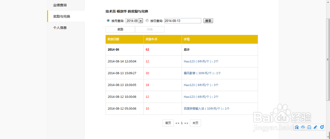Screen dimensions: 330x139
Task: Click reward value 12 in the 2014-08-14 row
Action: tap(147, 62)
